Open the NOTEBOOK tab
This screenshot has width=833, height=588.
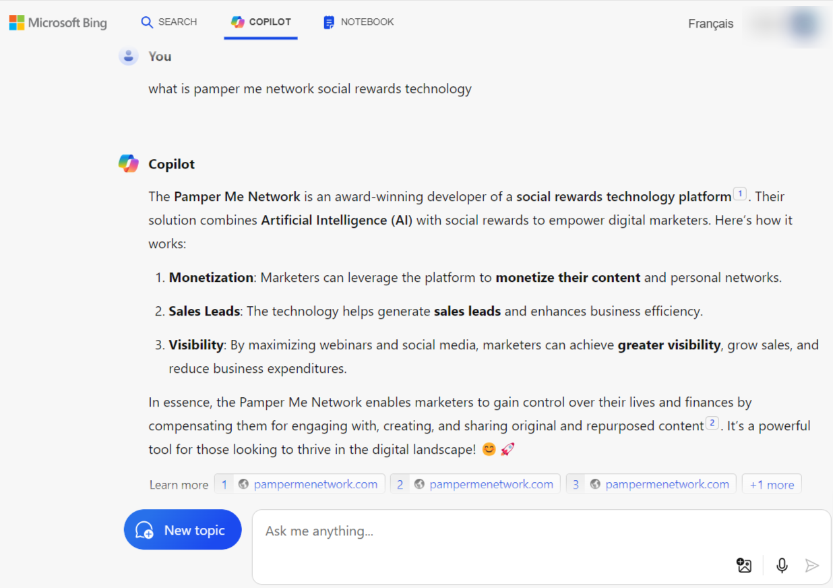[x=359, y=22]
